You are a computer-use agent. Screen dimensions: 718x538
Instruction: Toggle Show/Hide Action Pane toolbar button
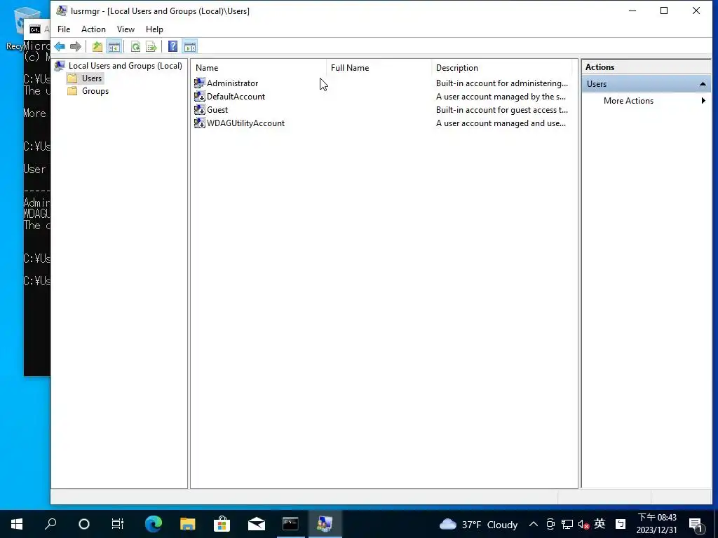click(x=189, y=47)
